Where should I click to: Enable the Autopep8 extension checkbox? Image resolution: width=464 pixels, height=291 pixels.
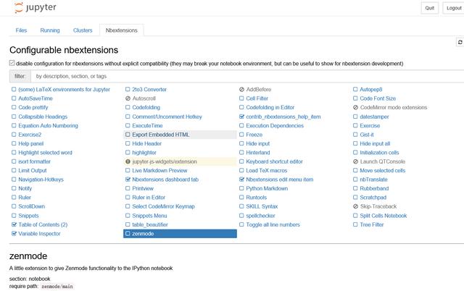[x=355, y=89]
